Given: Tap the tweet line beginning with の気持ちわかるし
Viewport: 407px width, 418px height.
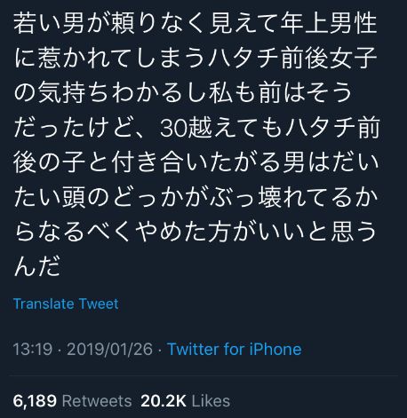Looking at the screenshot, I should tap(182, 93).
